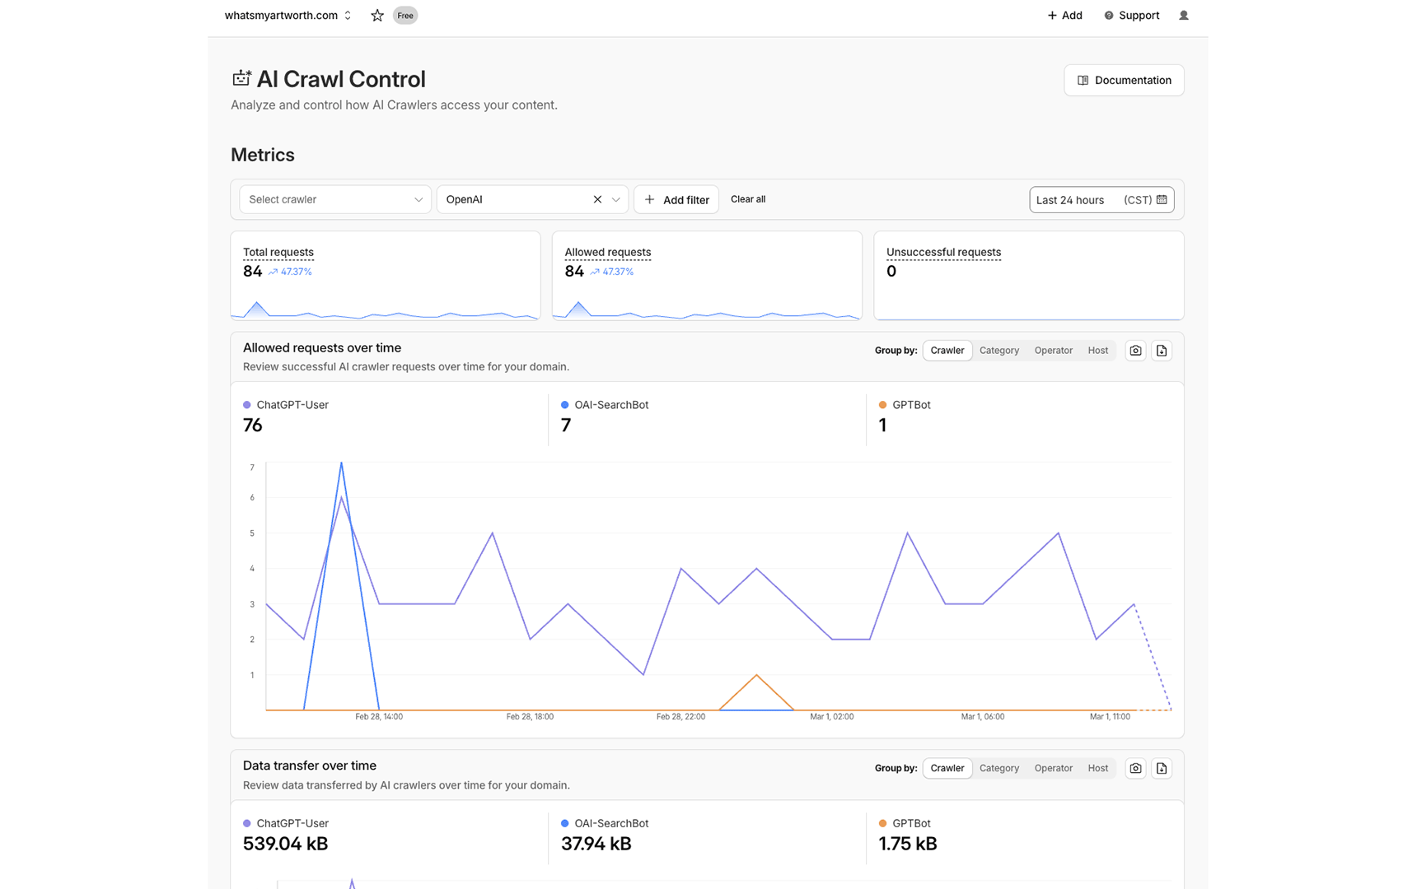Open the Select crawler dropdown

coord(334,199)
